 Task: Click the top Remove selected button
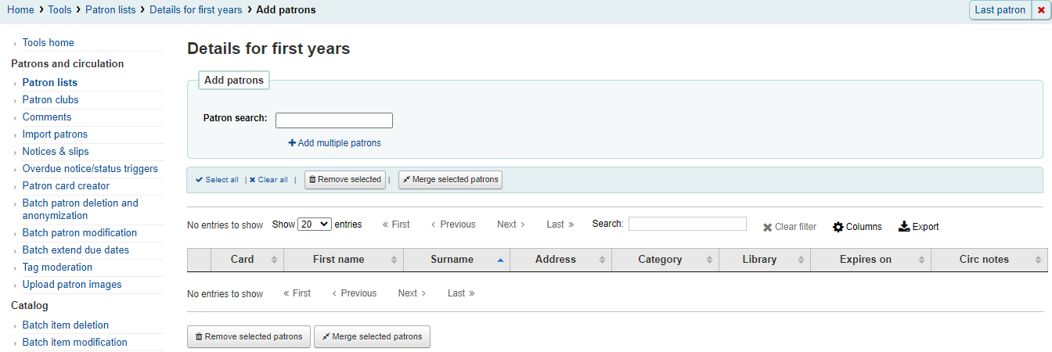click(345, 180)
